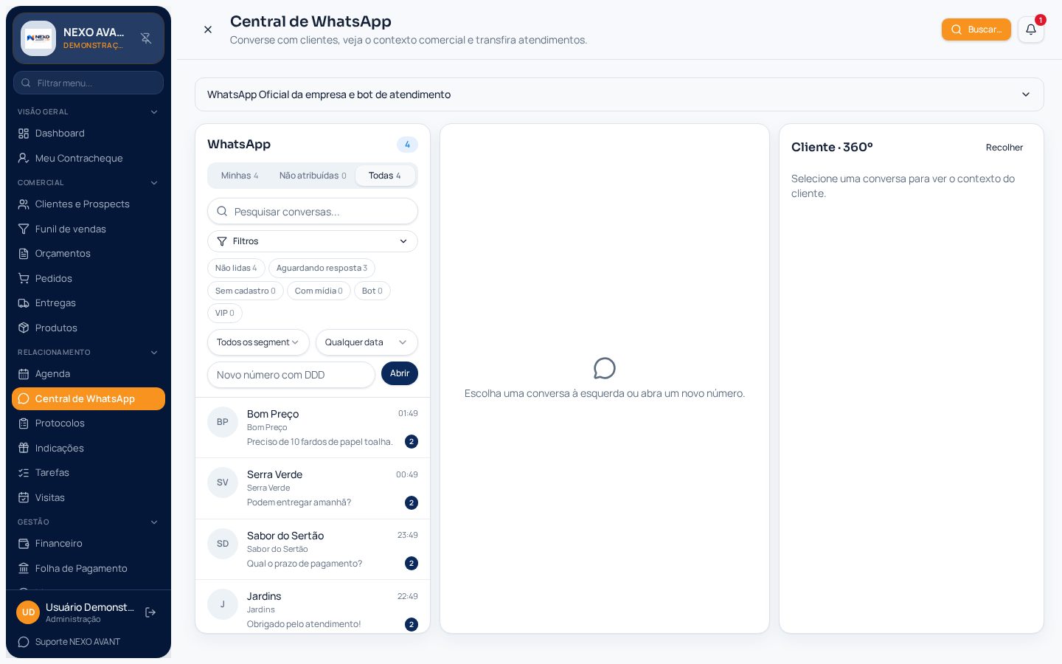
Task: Select the Todas tab
Action: pos(385,176)
